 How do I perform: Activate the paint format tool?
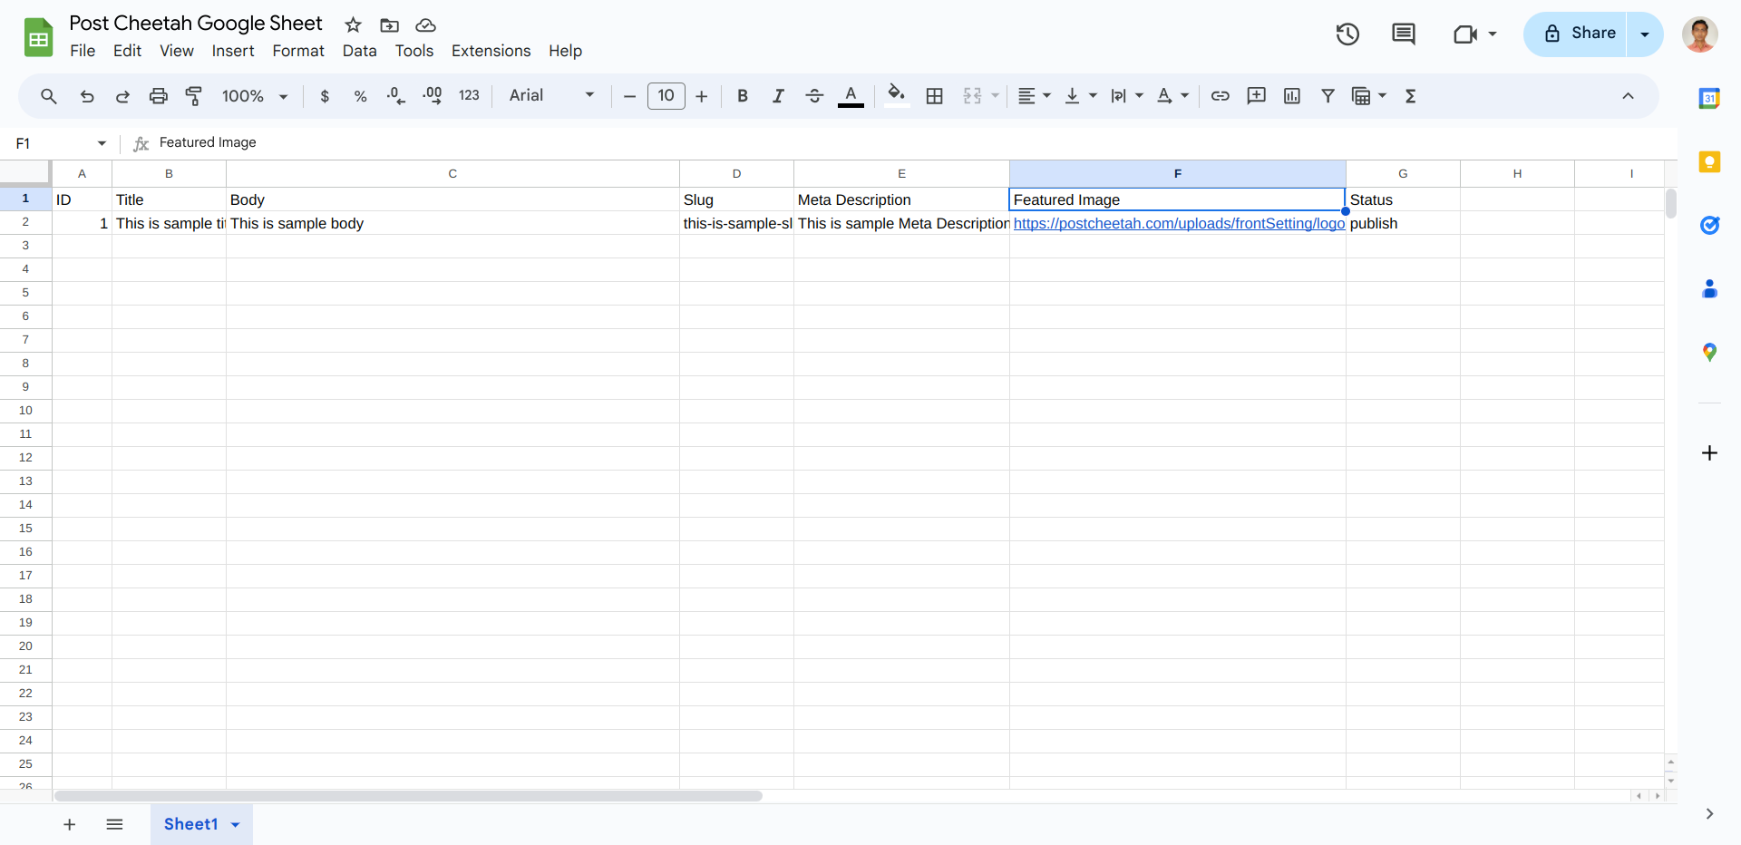[194, 96]
